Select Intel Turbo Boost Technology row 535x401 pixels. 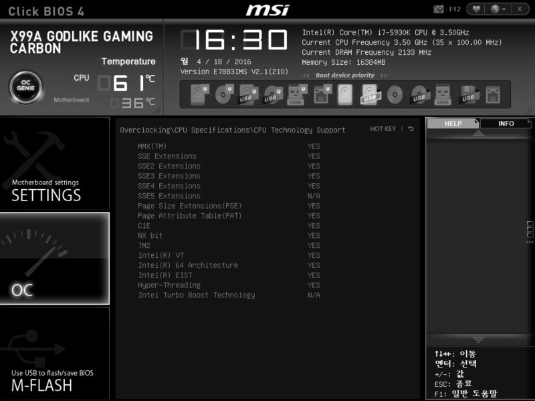pos(229,295)
